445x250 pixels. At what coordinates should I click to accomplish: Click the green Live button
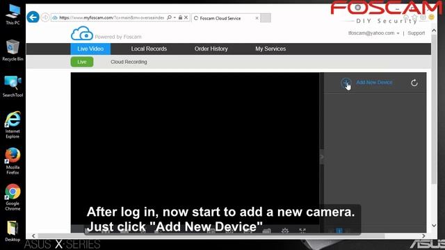pos(82,62)
